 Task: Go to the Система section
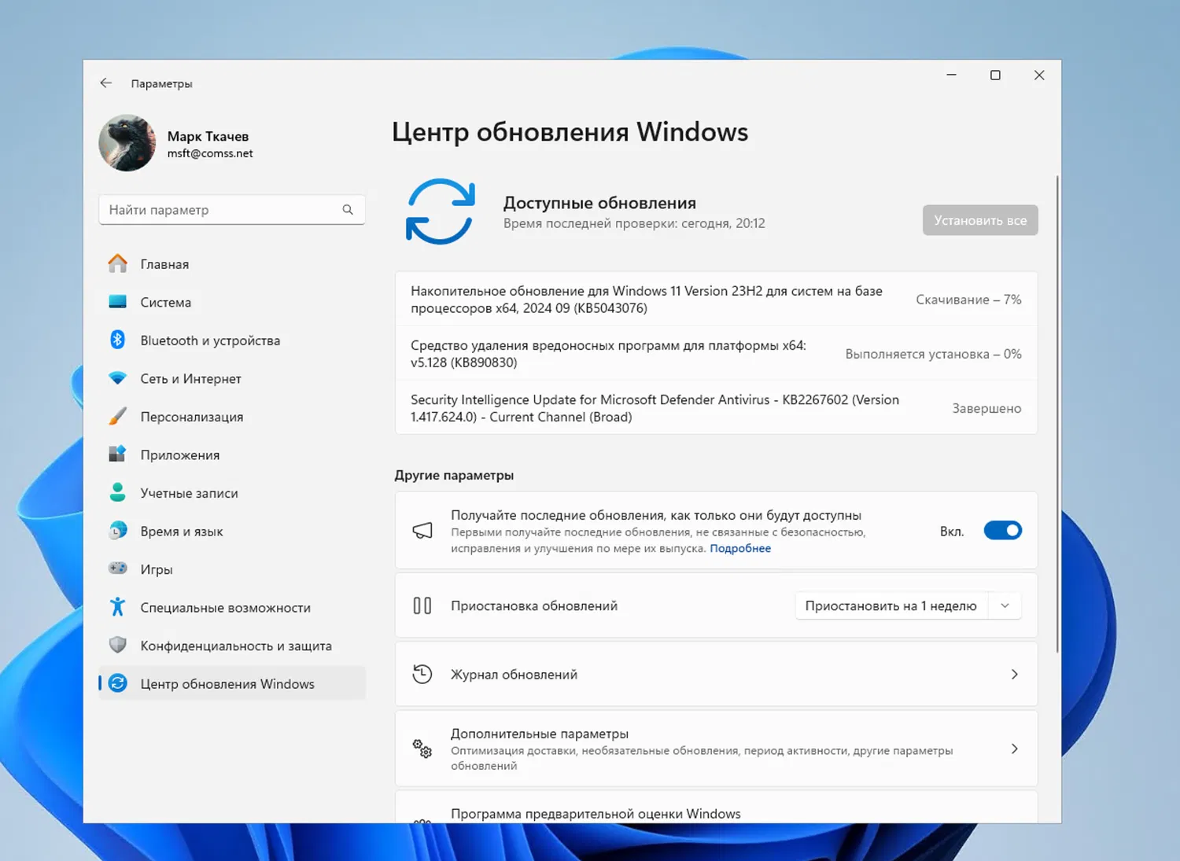[x=232, y=302]
